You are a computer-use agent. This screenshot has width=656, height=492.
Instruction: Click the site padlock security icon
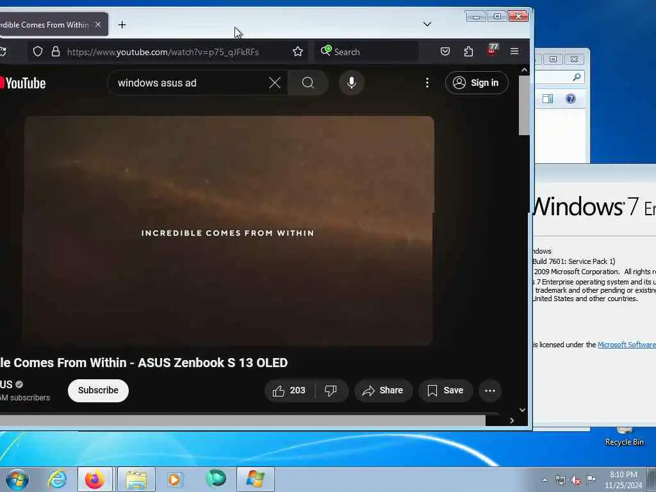tap(55, 51)
